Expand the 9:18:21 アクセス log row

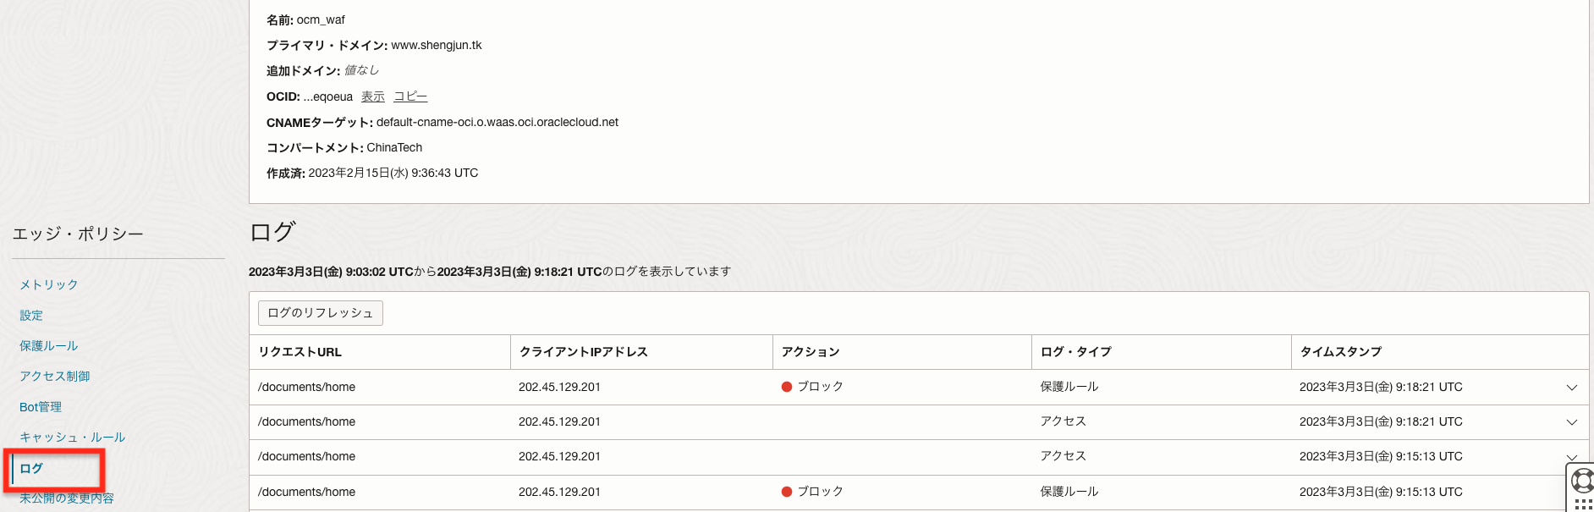coord(1571,422)
